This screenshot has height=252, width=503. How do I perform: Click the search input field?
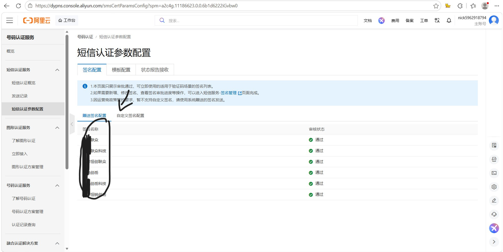(256, 20)
